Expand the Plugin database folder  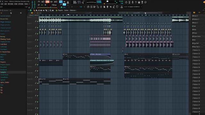pyautogui.click(x=6, y=22)
